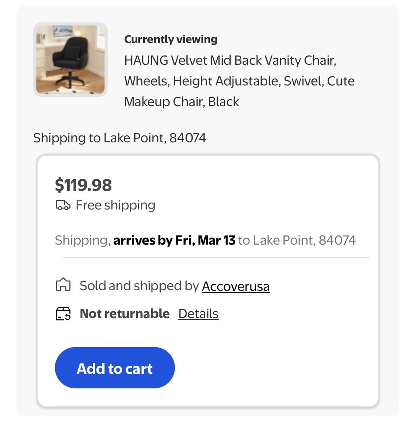Click the word Black in the product title
The height and width of the screenshot is (438, 416).
tap(223, 101)
